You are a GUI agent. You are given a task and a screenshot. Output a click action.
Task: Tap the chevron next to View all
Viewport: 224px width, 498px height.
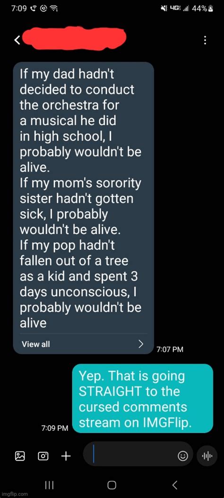pyautogui.click(x=141, y=344)
